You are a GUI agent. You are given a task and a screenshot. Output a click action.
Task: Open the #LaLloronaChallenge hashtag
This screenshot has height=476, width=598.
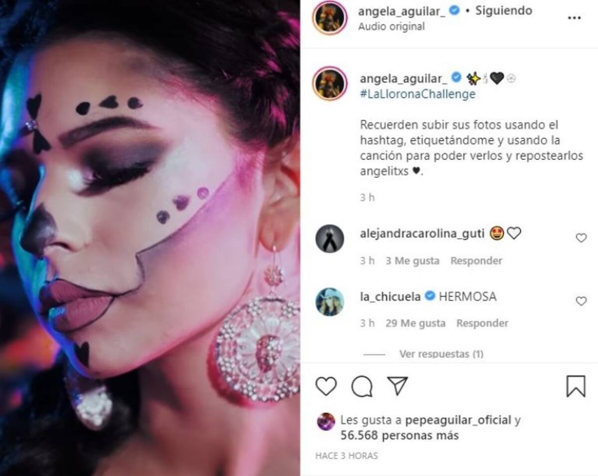coord(418,94)
